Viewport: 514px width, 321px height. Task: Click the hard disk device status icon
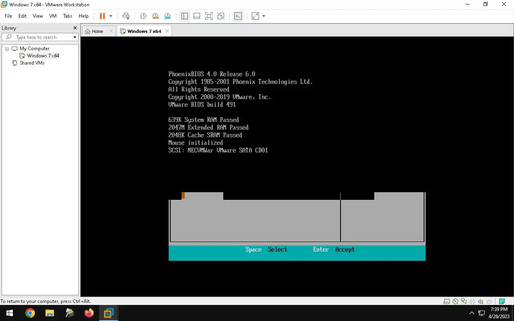pos(447,301)
